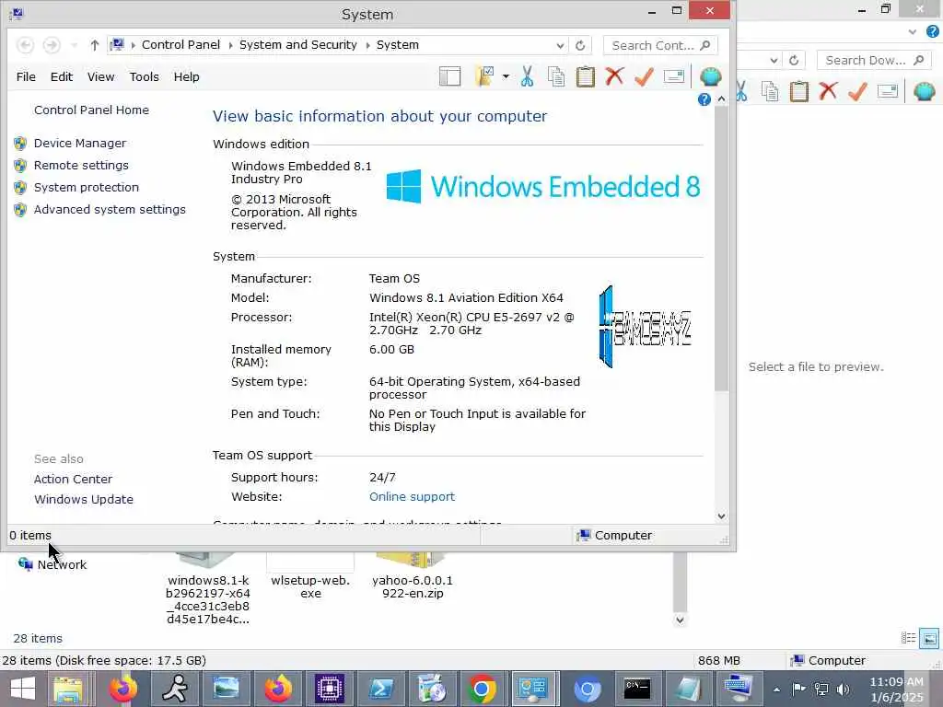Click the Copy icon in System window toolbar

556,77
